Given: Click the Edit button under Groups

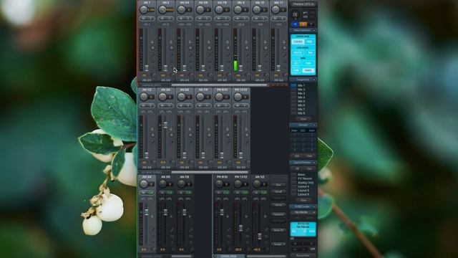Looking at the screenshot, I should tap(297, 156).
